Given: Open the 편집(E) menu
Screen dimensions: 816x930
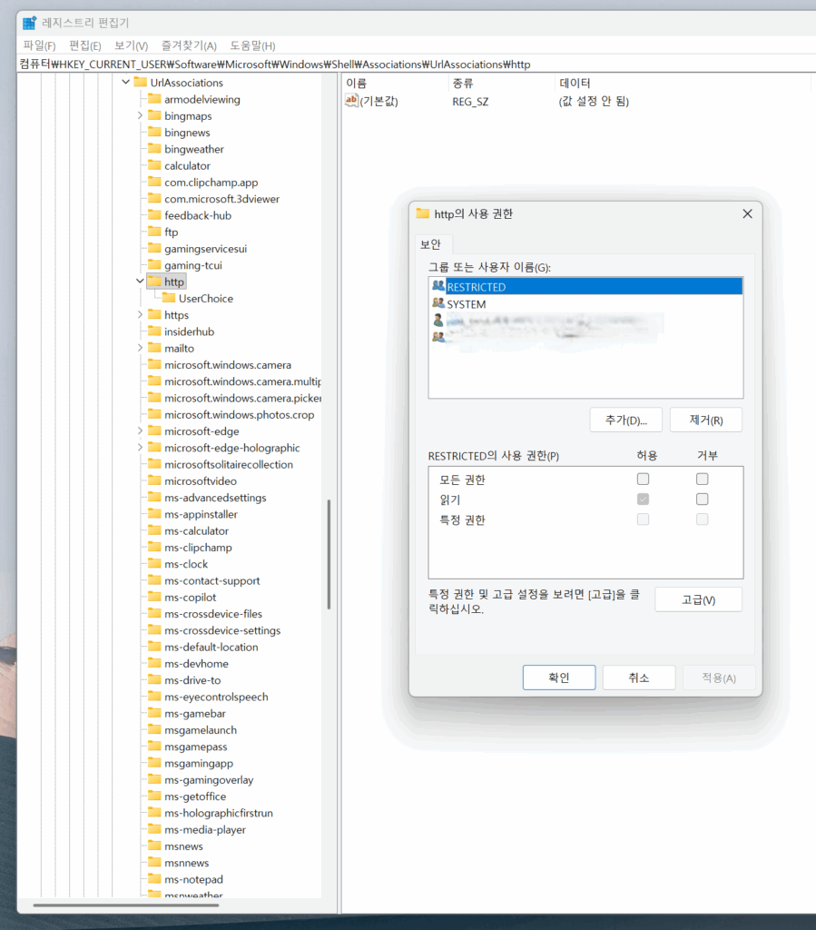Looking at the screenshot, I should [84, 45].
